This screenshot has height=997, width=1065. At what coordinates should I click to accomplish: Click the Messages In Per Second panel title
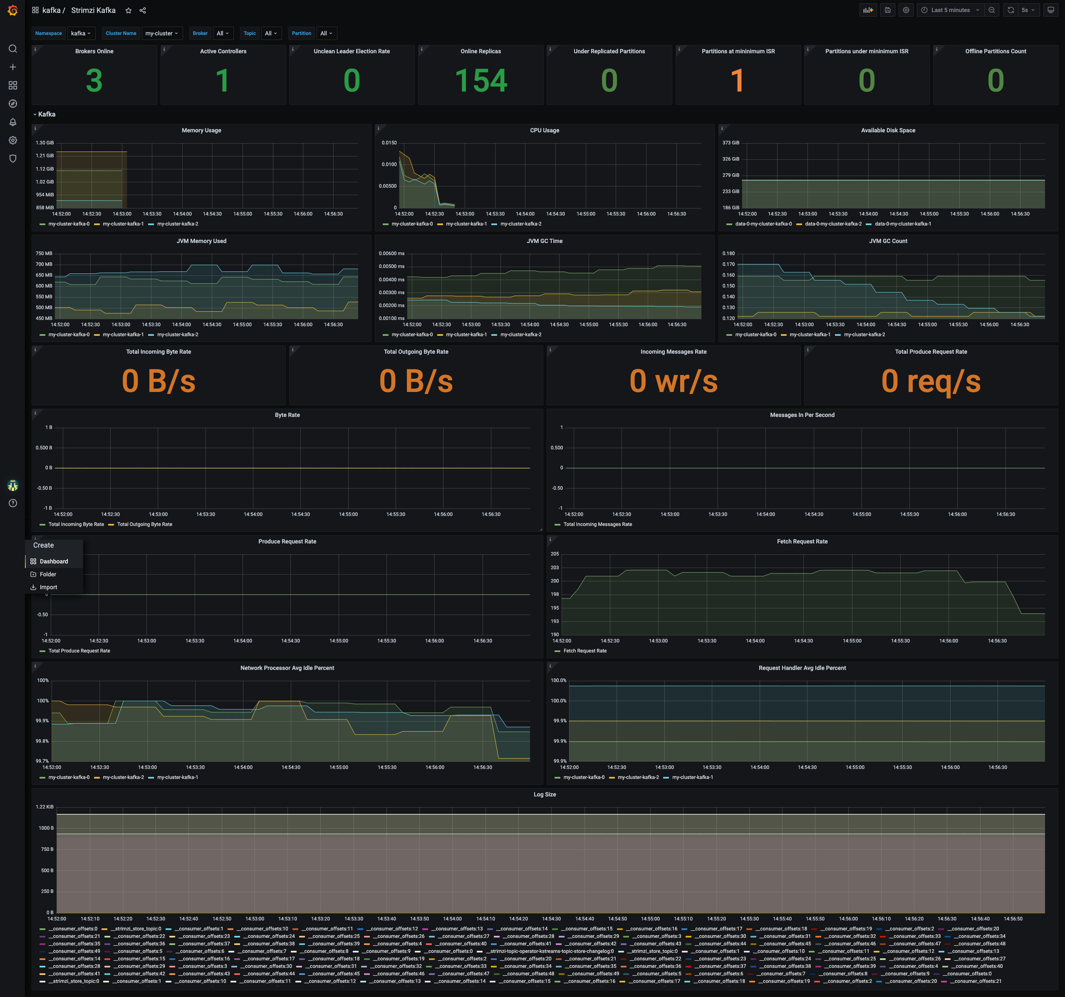tap(802, 415)
